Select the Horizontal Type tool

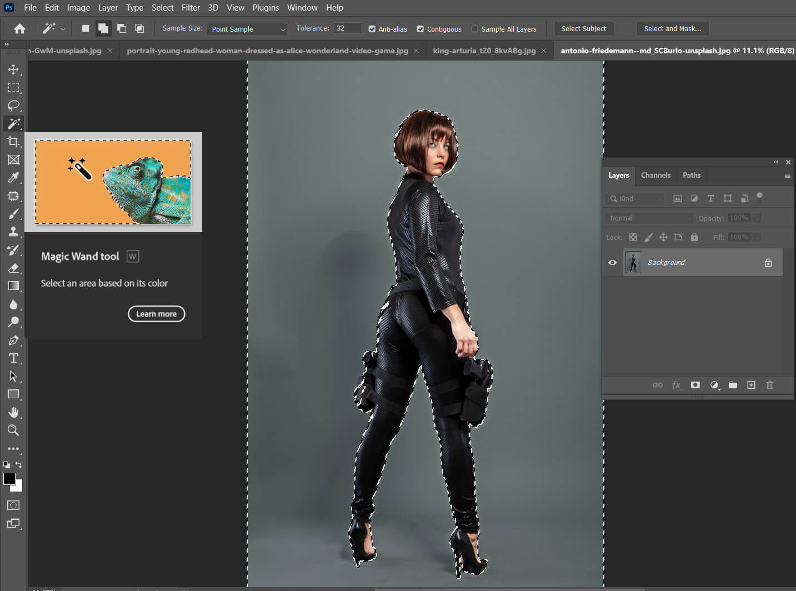pos(13,358)
